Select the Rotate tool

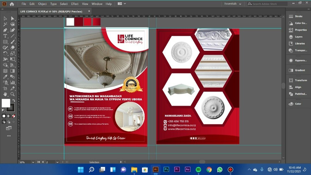point(5,53)
